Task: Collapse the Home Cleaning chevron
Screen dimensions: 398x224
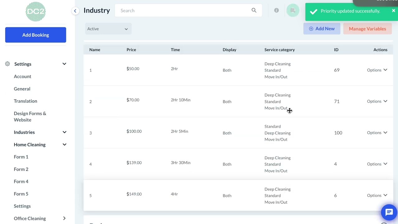Action: point(64,145)
